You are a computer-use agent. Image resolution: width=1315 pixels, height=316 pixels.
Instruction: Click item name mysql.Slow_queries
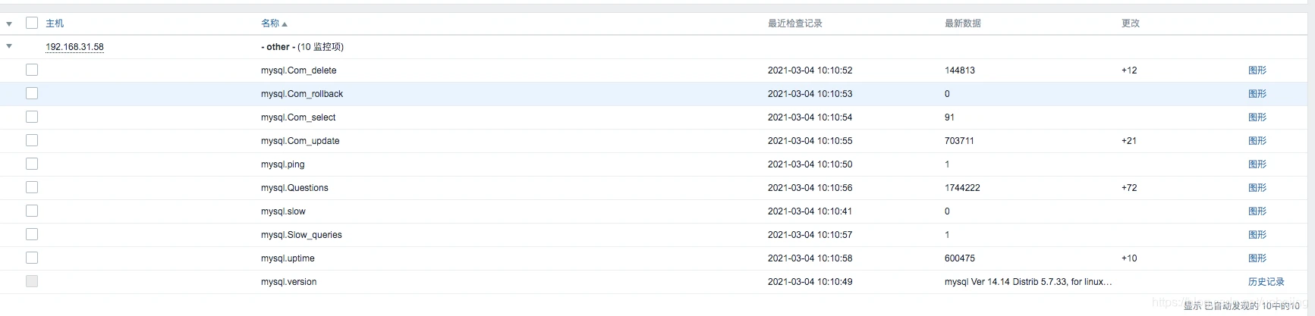point(301,235)
